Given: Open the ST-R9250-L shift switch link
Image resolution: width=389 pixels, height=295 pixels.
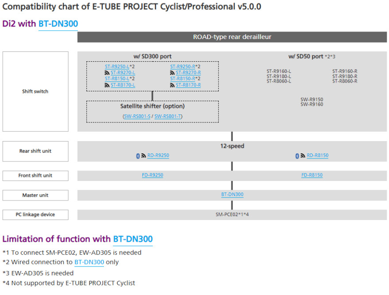Looking at the screenshot, I should [117, 67].
